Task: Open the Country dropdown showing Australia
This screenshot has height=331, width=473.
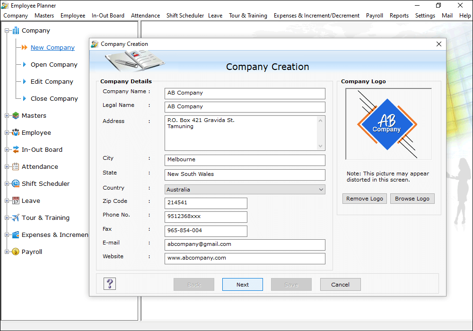Action: point(245,189)
